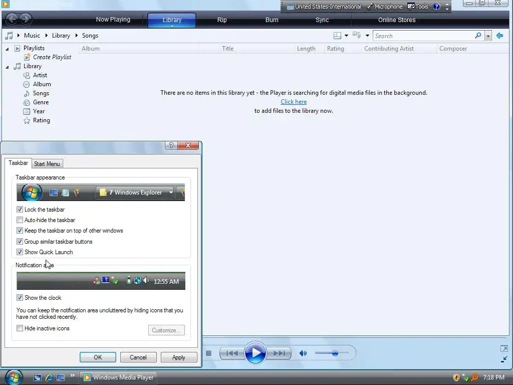The image size is (513, 385).
Task: Enable Hide inactive icons
Action: [x=20, y=328]
